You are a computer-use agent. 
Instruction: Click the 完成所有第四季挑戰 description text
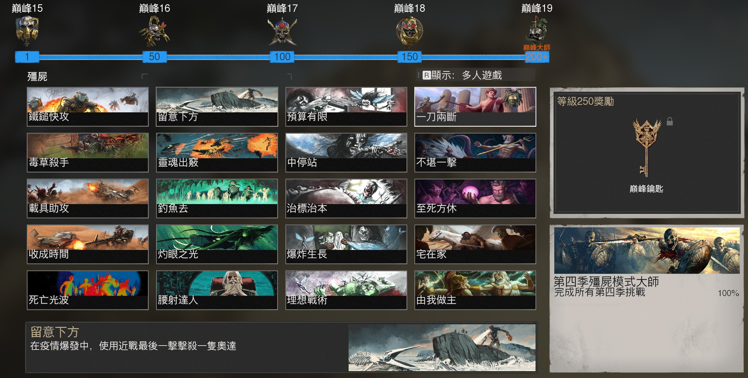(x=599, y=292)
